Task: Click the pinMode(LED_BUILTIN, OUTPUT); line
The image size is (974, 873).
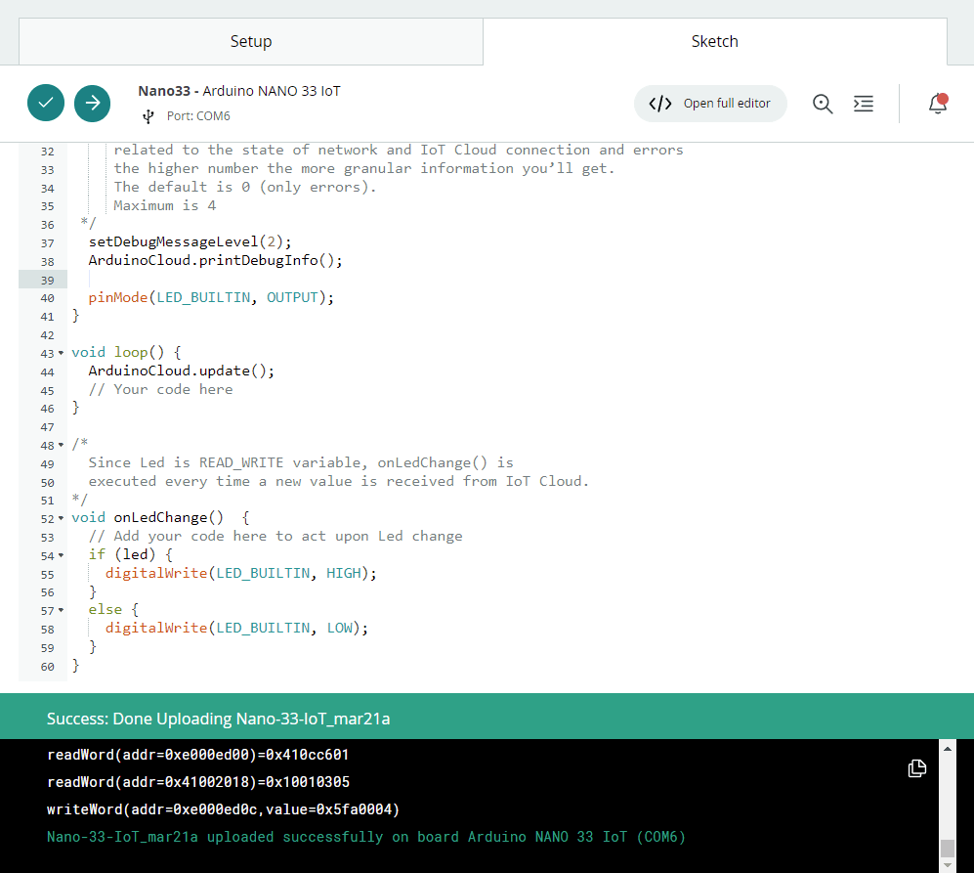Action: point(211,298)
